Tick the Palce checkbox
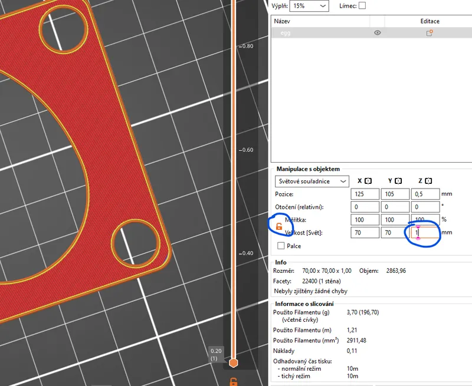 [281, 246]
